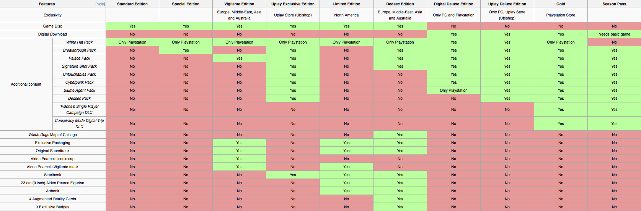This screenshot has width=641, height=211.
Task: Select the Features header cell
Action: (x=53, y=4)
